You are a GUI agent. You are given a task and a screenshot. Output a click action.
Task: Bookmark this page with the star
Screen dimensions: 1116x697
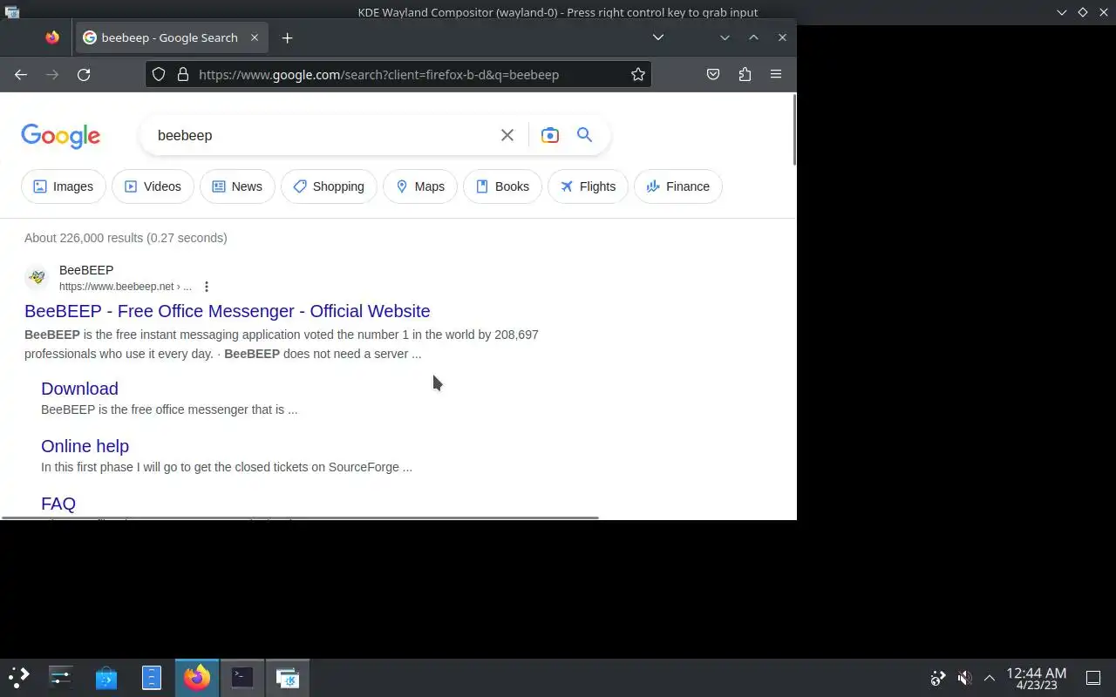[638, 75]
